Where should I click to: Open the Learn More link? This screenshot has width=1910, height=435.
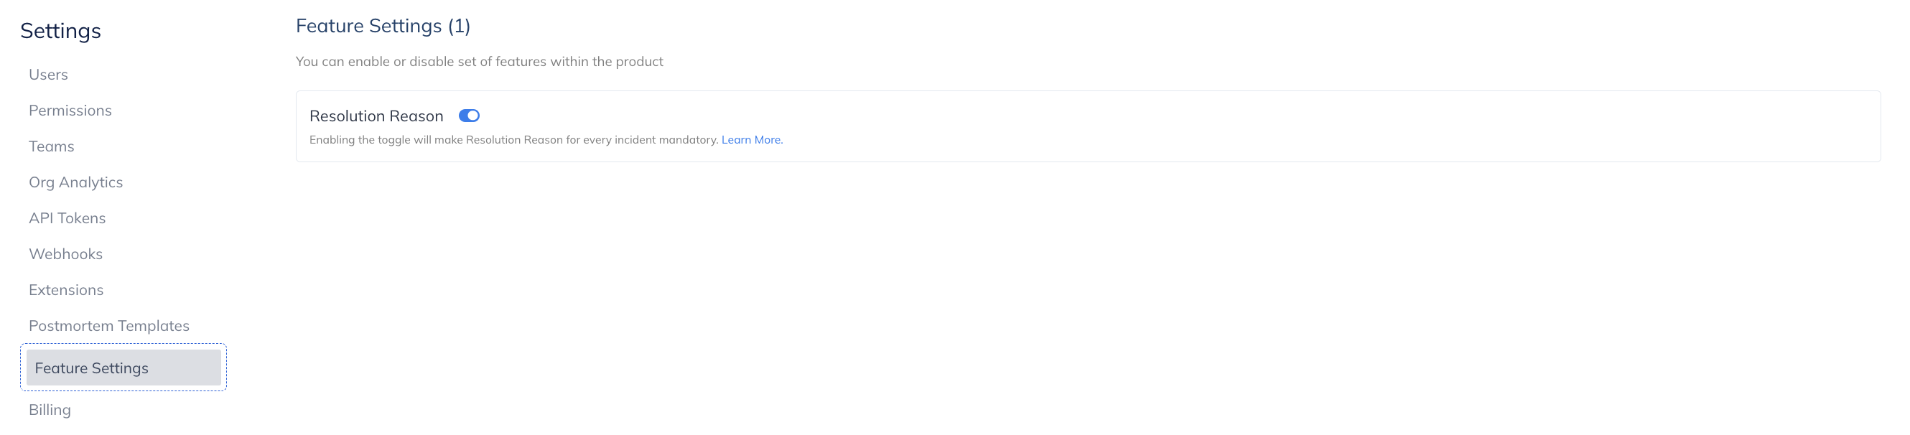click(751, 140)
